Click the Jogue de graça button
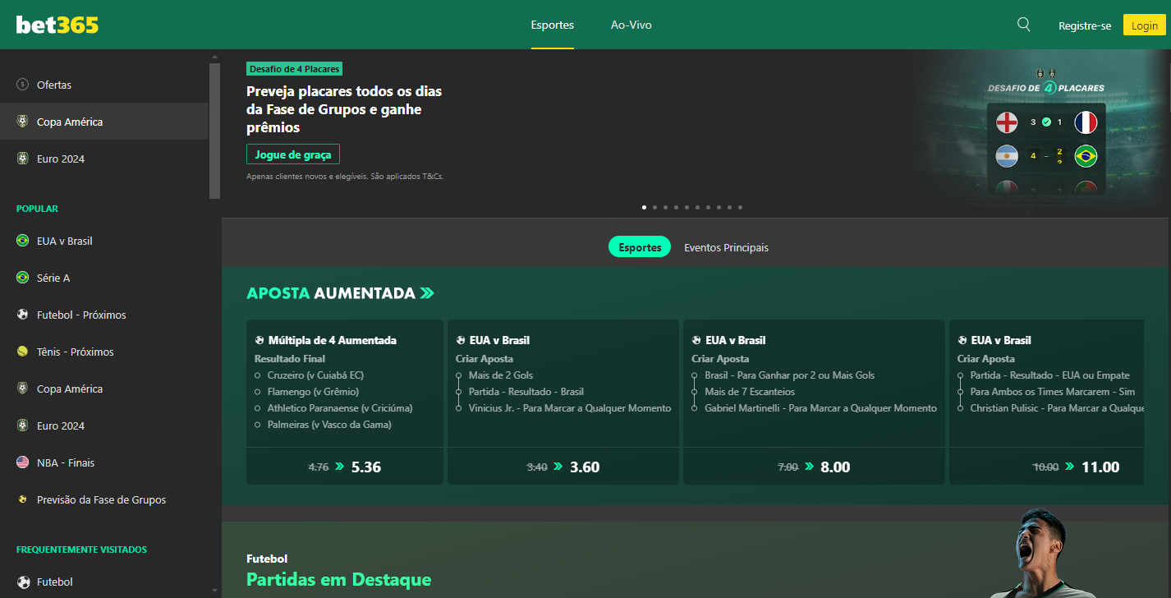 [292, 154]
